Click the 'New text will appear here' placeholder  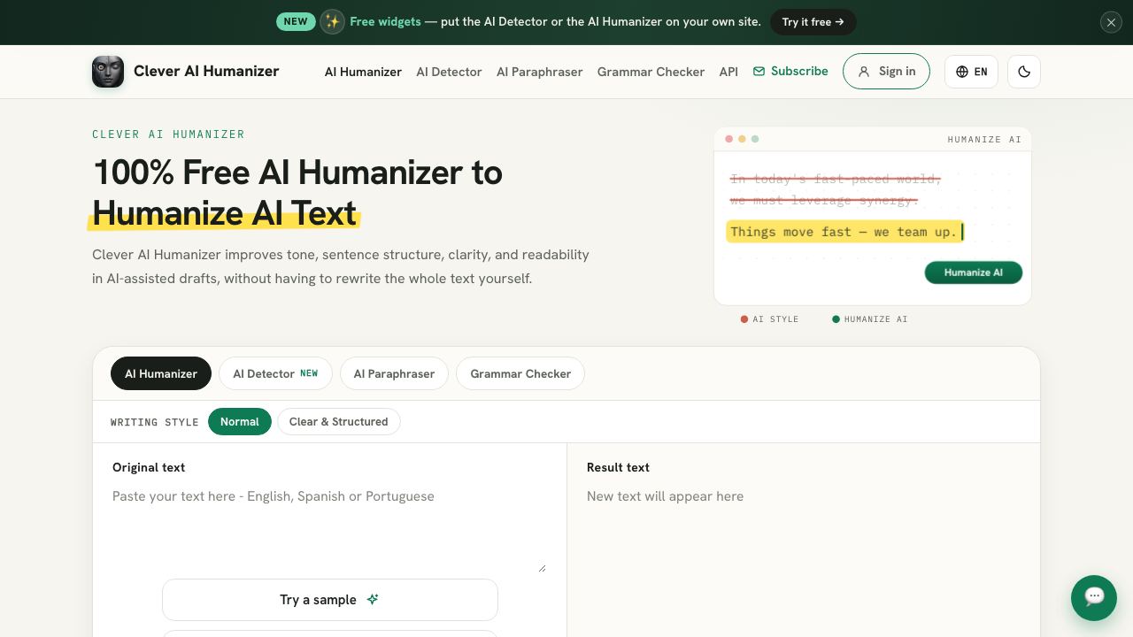coord(665,496)
